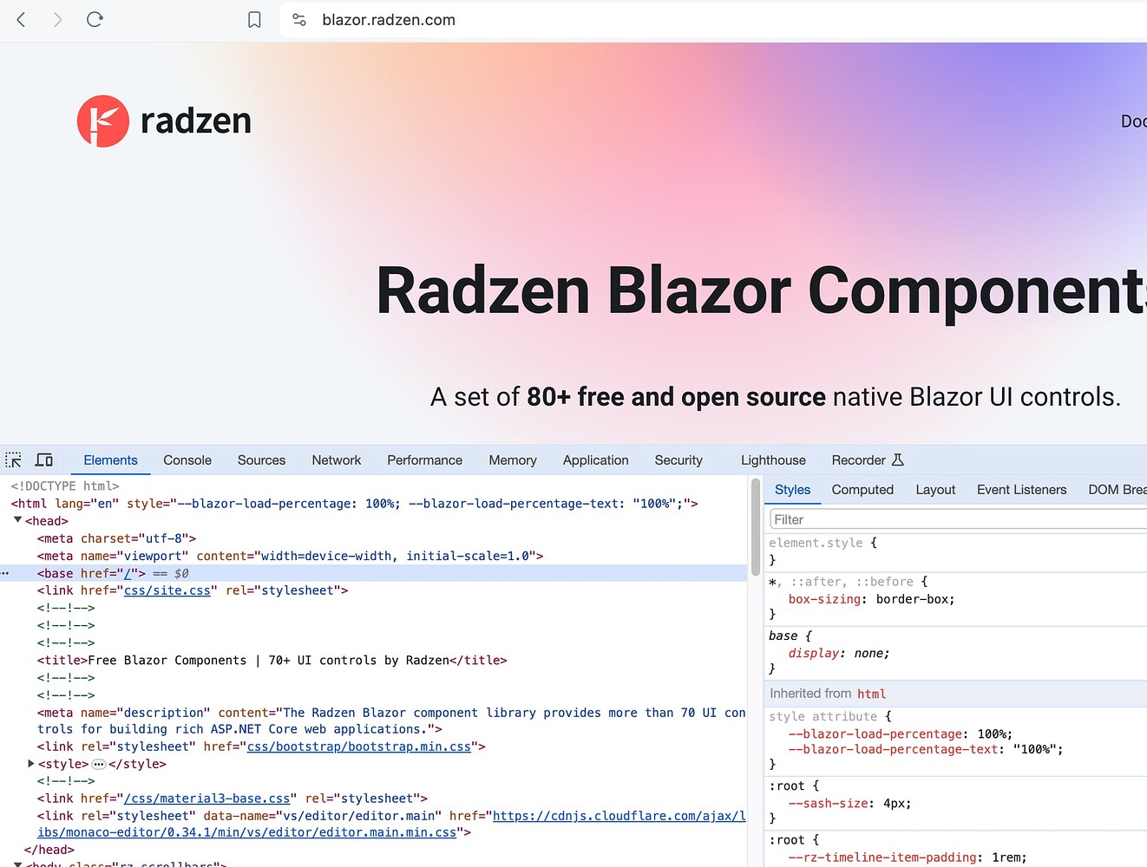The height and width of the screenshot is (867, 1147).
Task: Switch to the Computed styles tab
Action: point(862,490)
